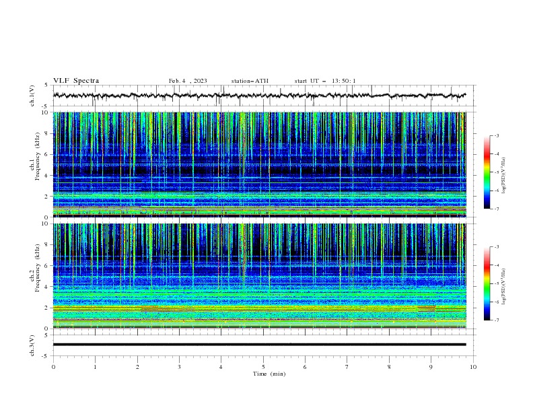Click the flat ch.3 voltage trace
Viewport: 533px width, 412px height.
pyautogui.click(x=259, y=345)
